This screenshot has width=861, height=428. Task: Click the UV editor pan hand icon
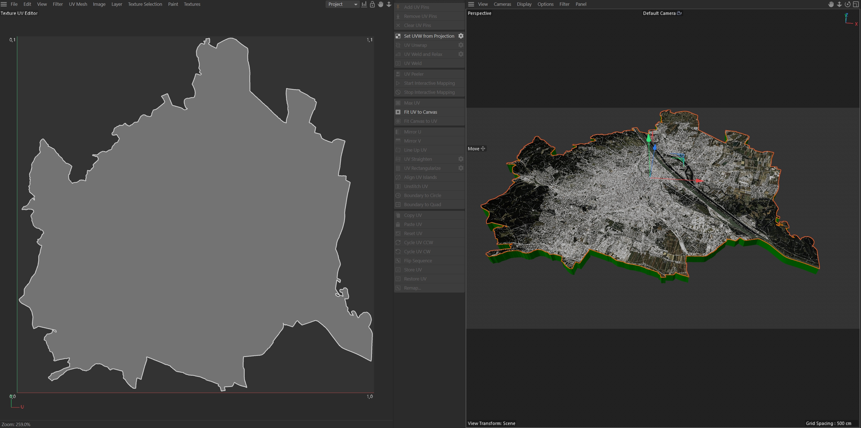[381, 4]
